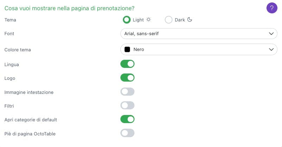Viewport: 282px width, 147px height.
Task: Click the sun icon next to Light
Action: tap(149, 20)
